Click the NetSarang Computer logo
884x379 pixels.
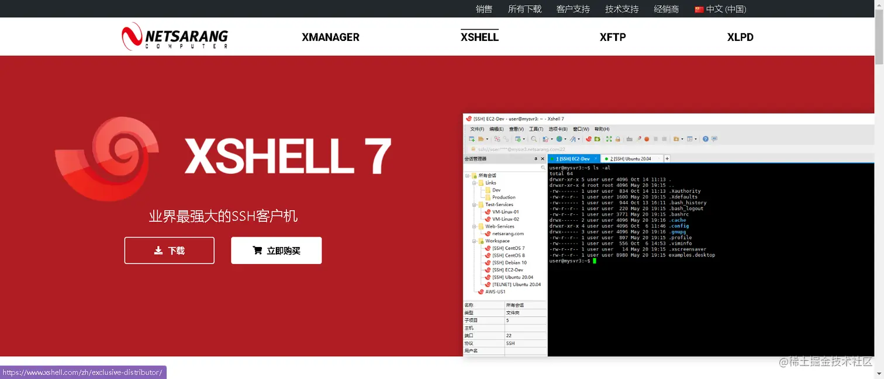174,36
